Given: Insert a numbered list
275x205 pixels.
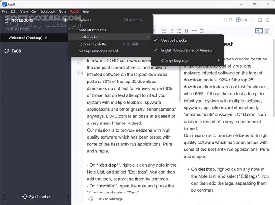Looking at the screenshot, I should click(x=172, y=31).
